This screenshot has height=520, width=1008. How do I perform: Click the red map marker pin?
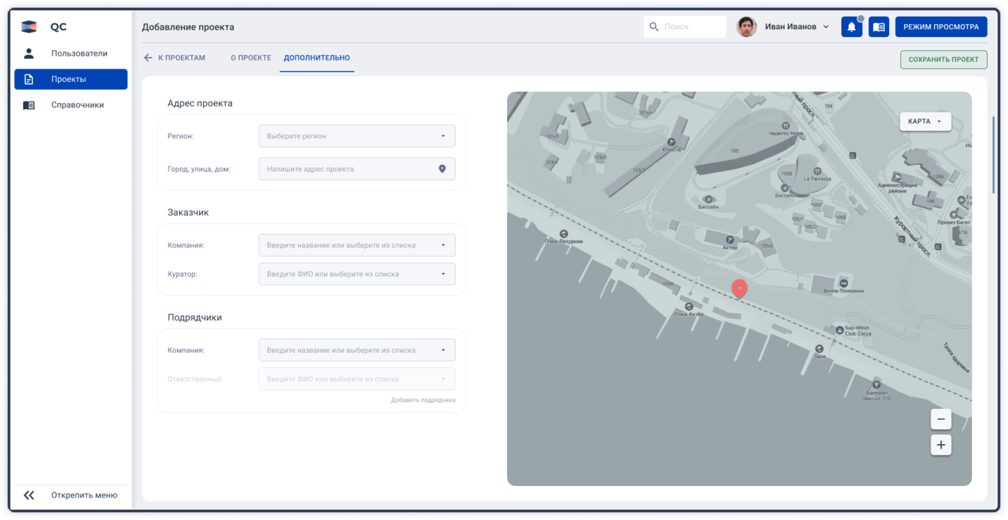(x=739, y=288)
